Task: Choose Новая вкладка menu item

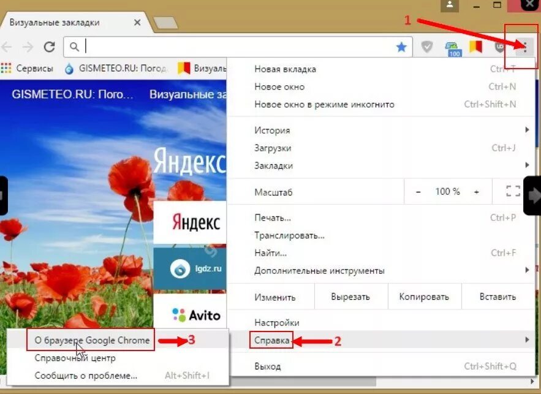Action: tap(381, 69)
